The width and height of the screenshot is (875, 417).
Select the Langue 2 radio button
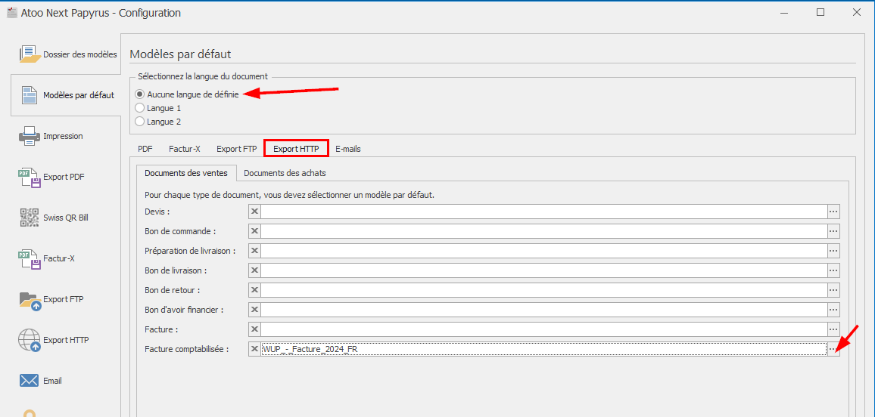click(x=139, y=122)
